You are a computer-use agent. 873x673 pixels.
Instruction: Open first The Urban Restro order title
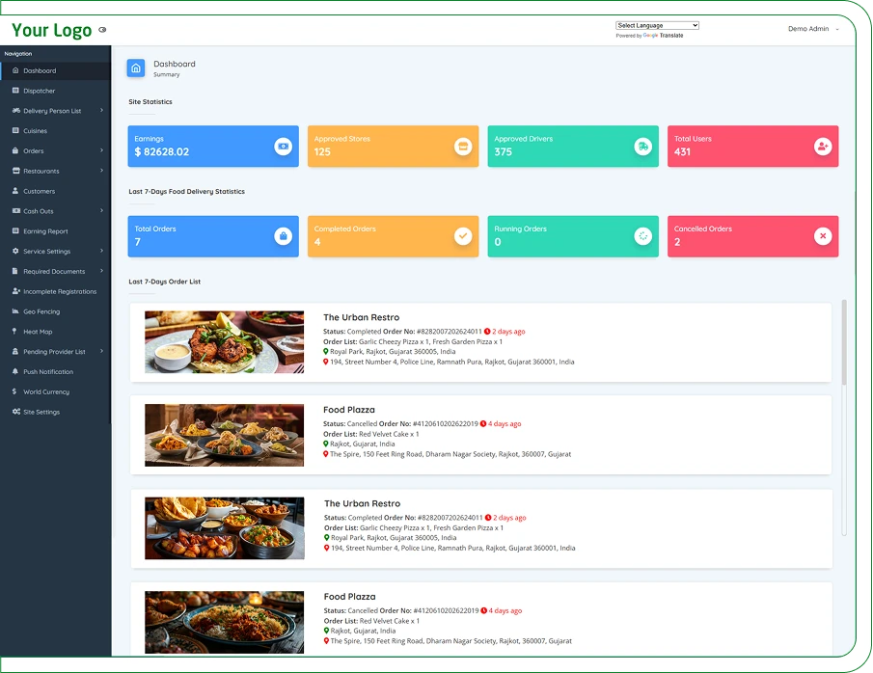tap(362, 317)
